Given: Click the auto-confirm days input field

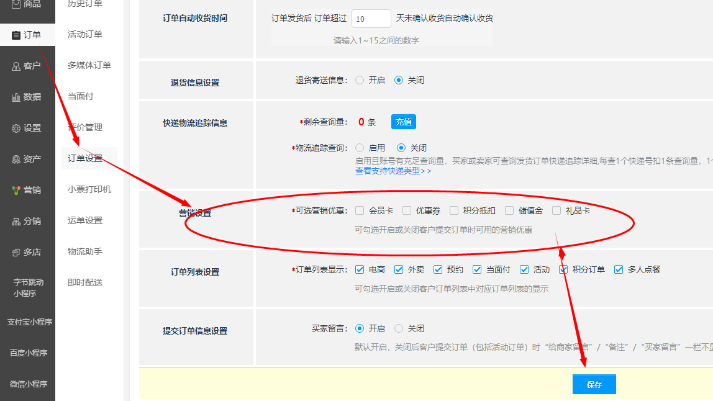Looking at the screenshot, I should coord(371,19).
